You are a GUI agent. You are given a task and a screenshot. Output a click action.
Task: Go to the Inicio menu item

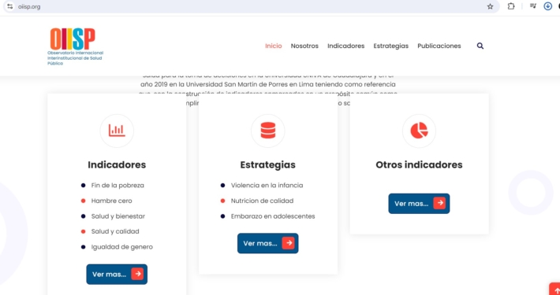tap(273, 46)
